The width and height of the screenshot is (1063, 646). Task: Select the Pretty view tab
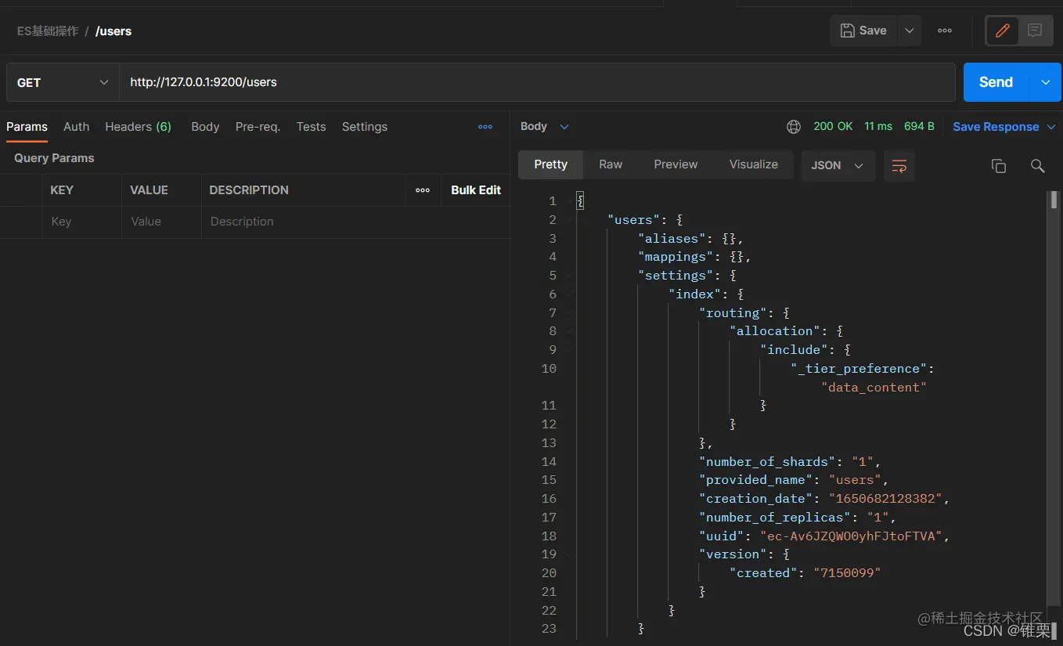pos(550,164)
